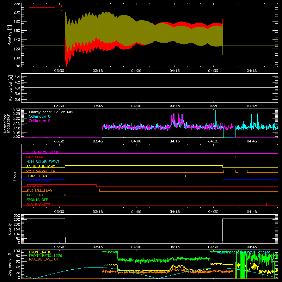Click the SC_TRANSMITTER flag label
282x282 pixels.
click(x=41, y=171)
